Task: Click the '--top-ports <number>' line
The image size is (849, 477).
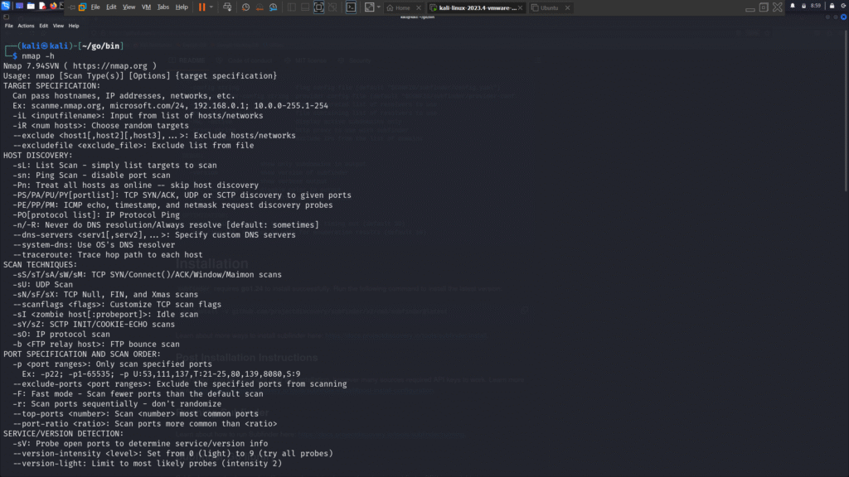Action: tap(135, 414)
